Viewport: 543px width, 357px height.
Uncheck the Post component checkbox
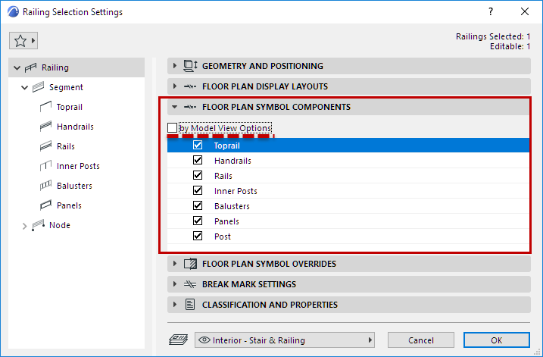coord(198,236)
